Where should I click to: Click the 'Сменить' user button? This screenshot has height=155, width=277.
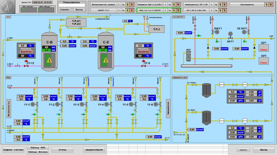[x=64, y=9]
